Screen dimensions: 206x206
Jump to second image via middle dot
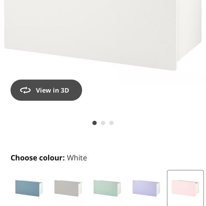point(103,123)
